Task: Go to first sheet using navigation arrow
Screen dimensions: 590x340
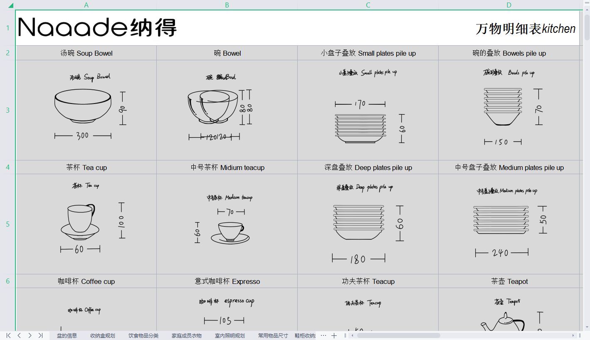Action: 8,335
